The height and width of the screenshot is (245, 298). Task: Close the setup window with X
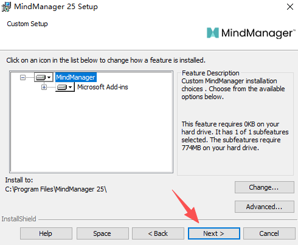(290, 7)
